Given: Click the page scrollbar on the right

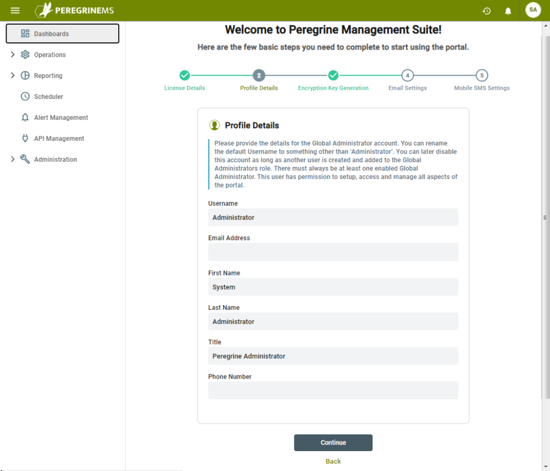Looking at the screenshot, I should (x=545, y=218).
